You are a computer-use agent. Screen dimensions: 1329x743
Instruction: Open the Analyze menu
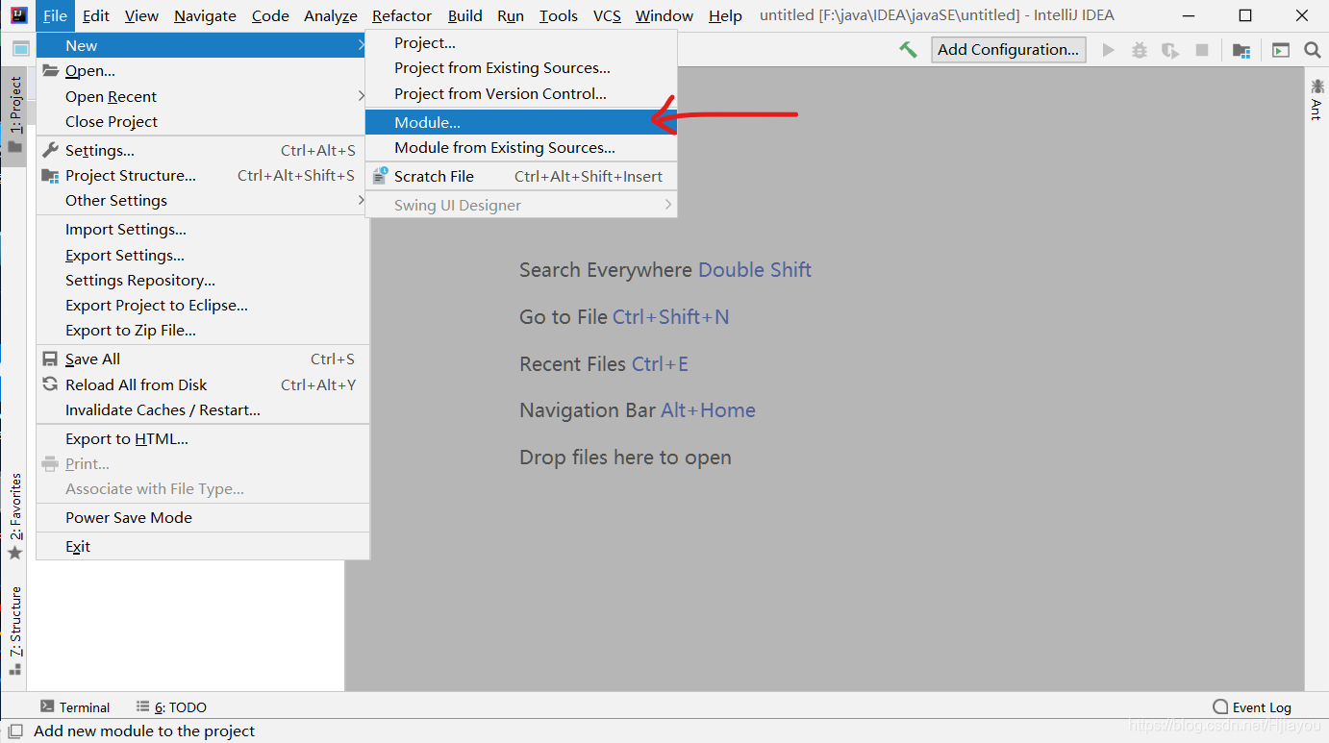331,15
